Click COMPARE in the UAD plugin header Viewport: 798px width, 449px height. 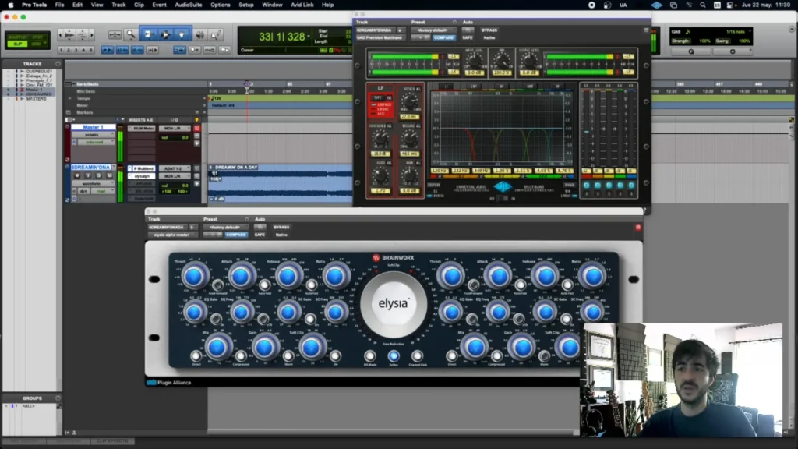point(443,37)
